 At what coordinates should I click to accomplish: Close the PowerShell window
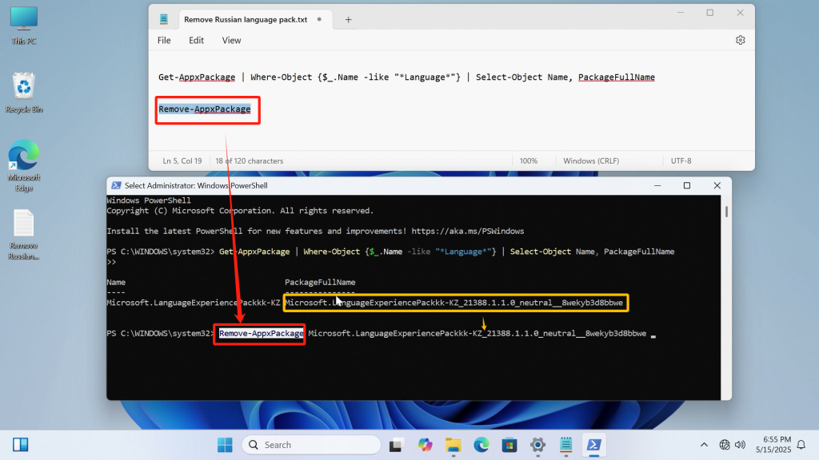pos(717,185)
